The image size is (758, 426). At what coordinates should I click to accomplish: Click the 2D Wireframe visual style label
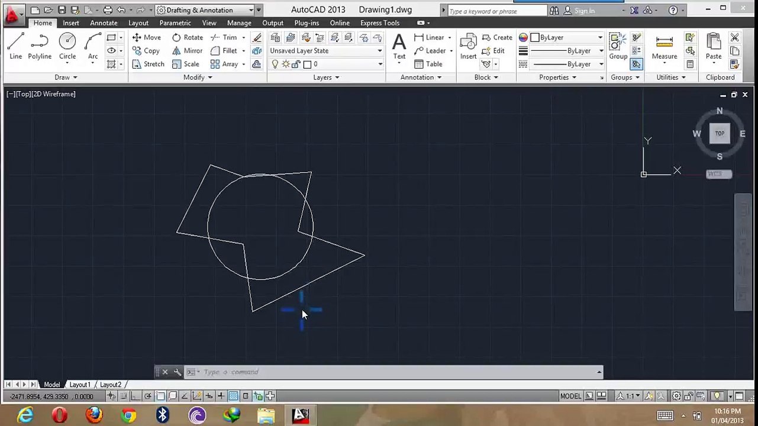54,94
